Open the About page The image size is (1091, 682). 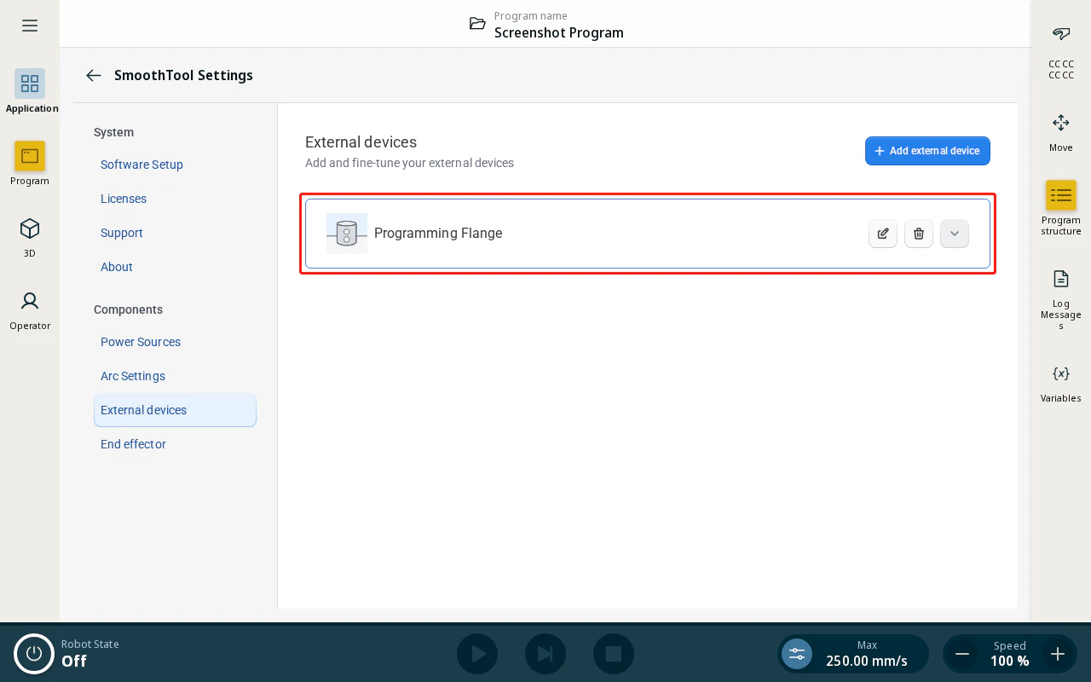[117, 267]
